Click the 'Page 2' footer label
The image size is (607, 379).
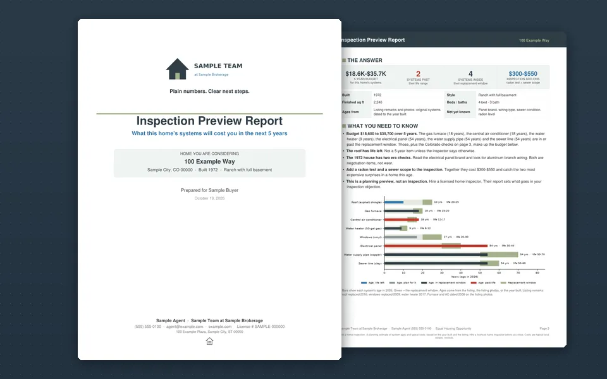544,328
